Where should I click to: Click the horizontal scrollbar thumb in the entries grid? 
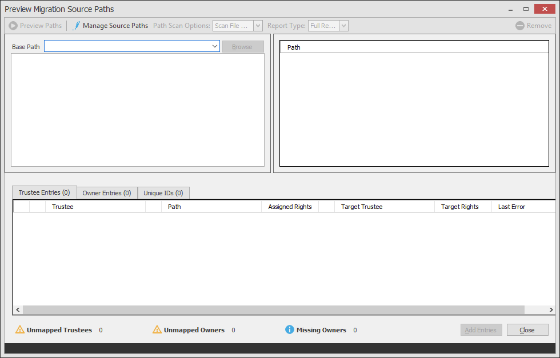(x=274, y=310)
